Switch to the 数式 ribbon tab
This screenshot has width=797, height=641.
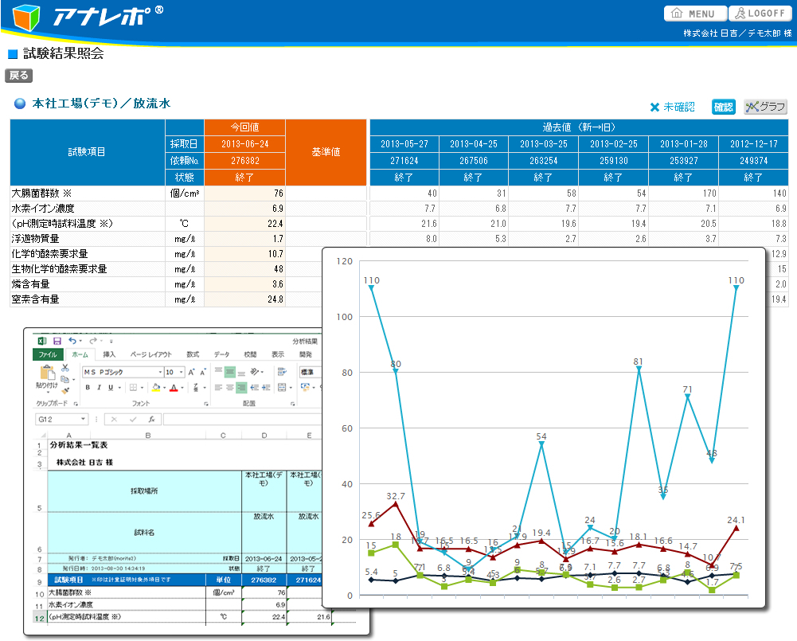tap(193, 354)
